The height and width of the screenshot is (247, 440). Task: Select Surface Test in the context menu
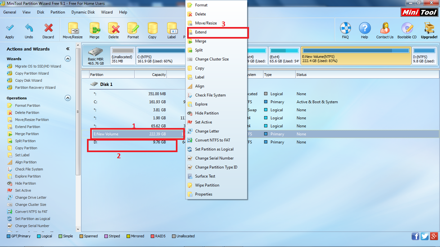coord(217,176)
